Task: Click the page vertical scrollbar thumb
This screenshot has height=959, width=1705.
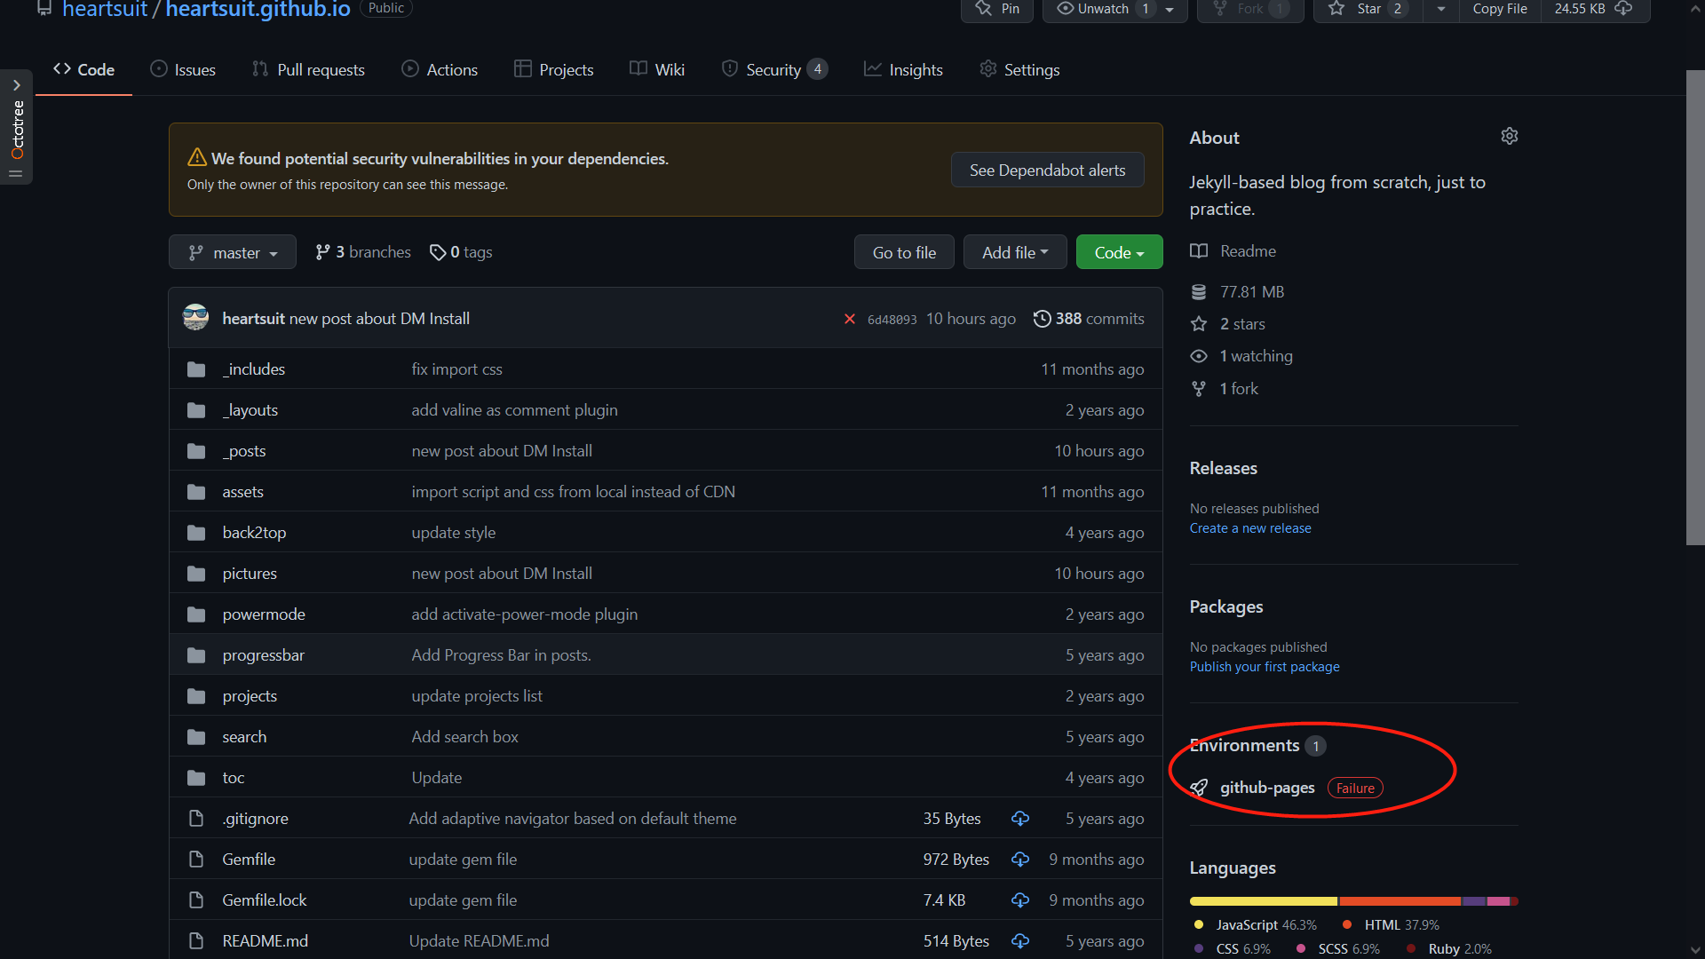Action: pyautogui.click(x=1695, y=306)
